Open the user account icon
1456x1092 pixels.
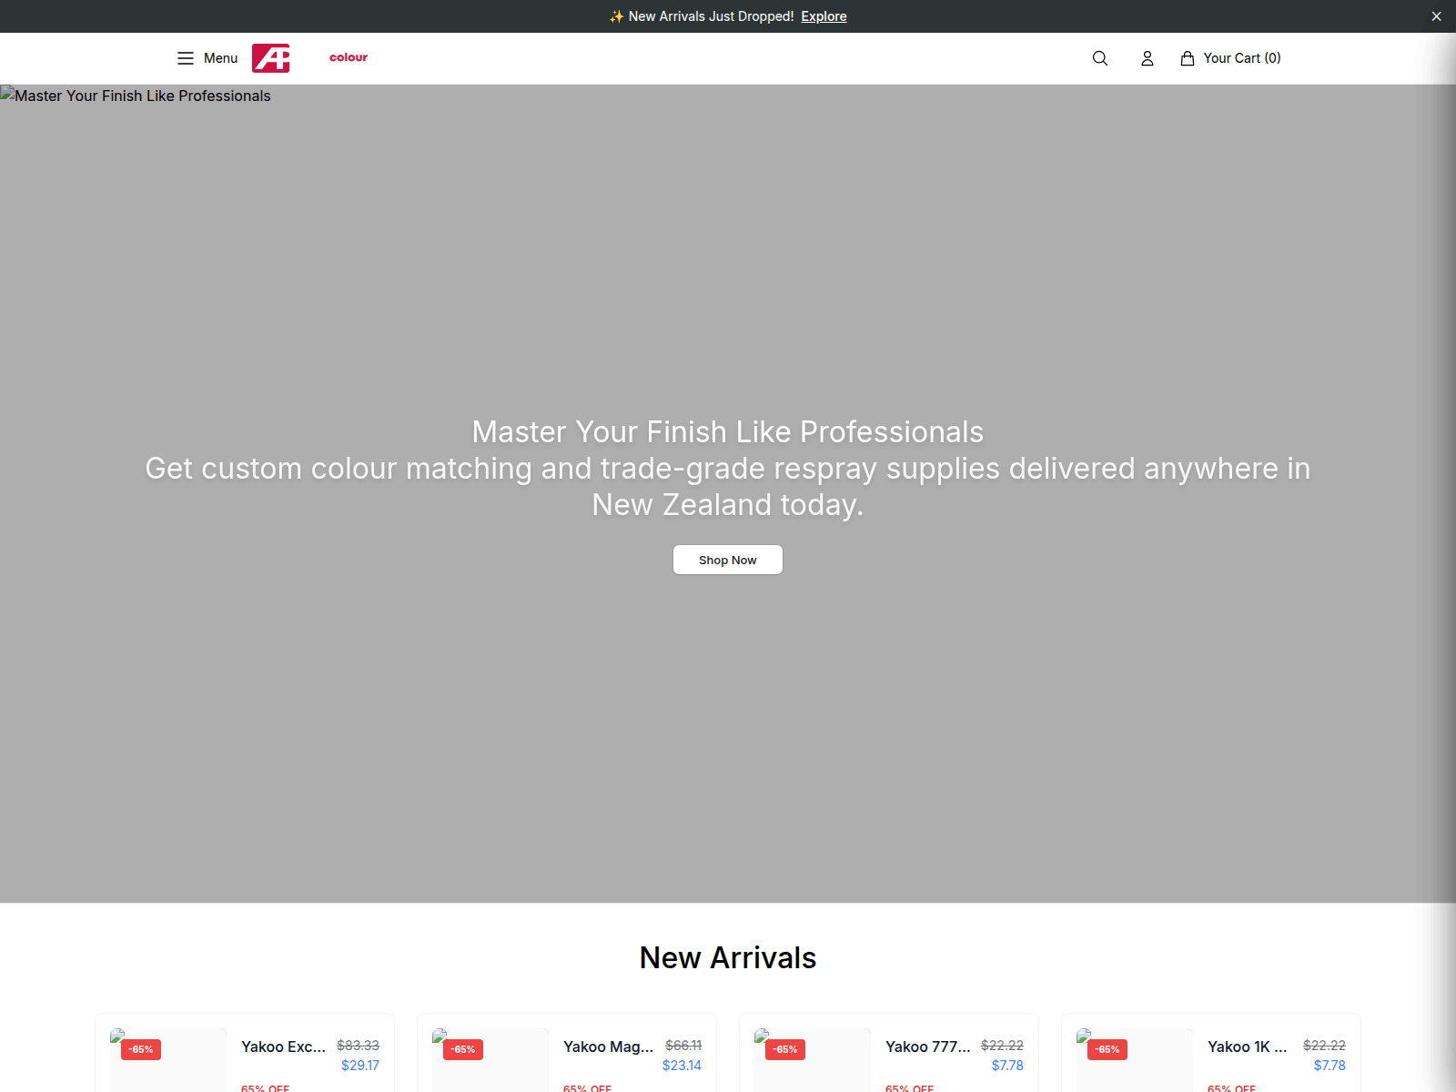(x=1148, y=58)
